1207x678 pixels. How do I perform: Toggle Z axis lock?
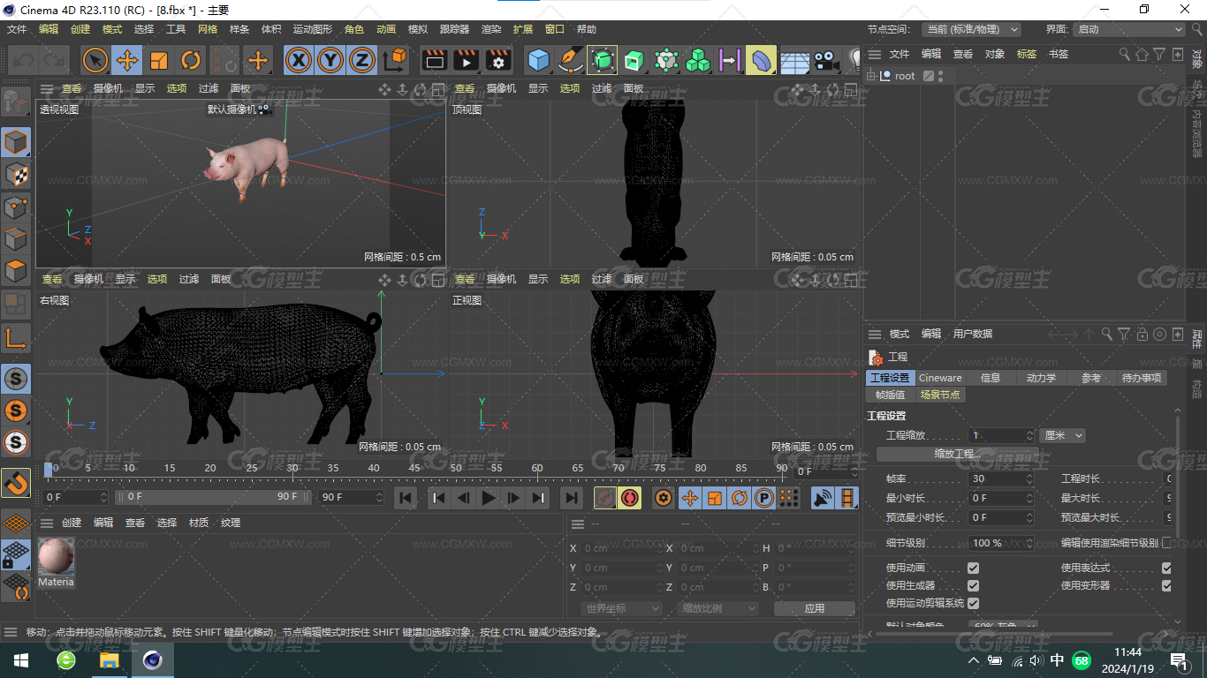[x=362, y=60]
